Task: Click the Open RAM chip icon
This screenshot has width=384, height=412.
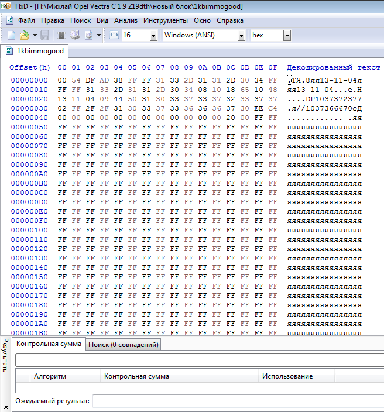Action: (61, 35)
